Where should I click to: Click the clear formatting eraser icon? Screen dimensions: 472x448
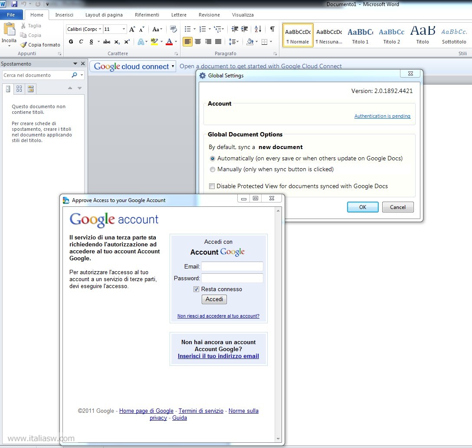tap(174, 29)
